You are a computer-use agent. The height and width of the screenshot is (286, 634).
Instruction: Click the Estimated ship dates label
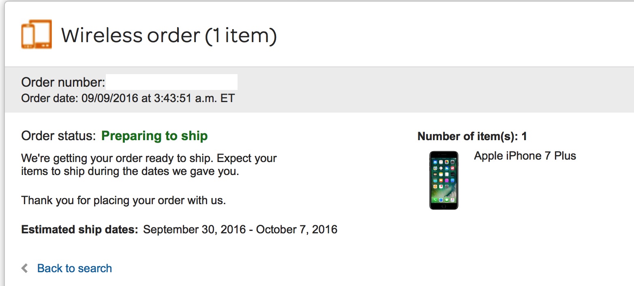coord(80,230)
